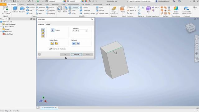Select Distance and Angle chamfer method icon
Image resolution: width=199 pixels, height=112 pixels.
click(x=43, y=33)
